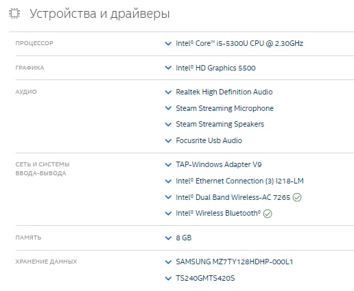Expand the Dual Band Wireless-AC 7265 chevron
This screenshot has height=291, width=354.
168,197
